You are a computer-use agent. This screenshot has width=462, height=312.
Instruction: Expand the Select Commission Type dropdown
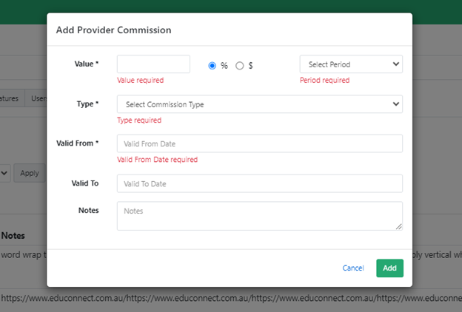tap(259, 104)
